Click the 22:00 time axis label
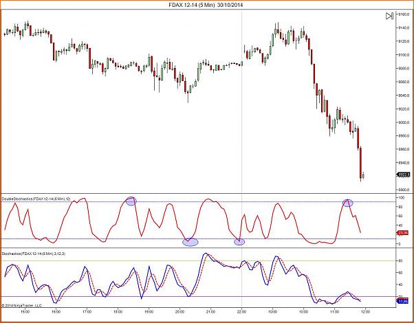Screen dimensions: 414x323 [241, 311]
